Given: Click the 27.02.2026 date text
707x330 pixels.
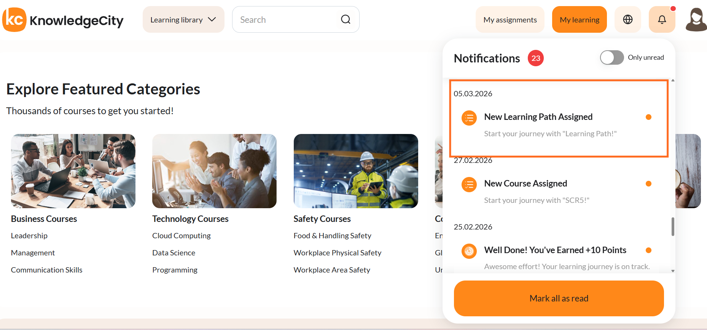Looking at the screenshot, I should (473, 161).
